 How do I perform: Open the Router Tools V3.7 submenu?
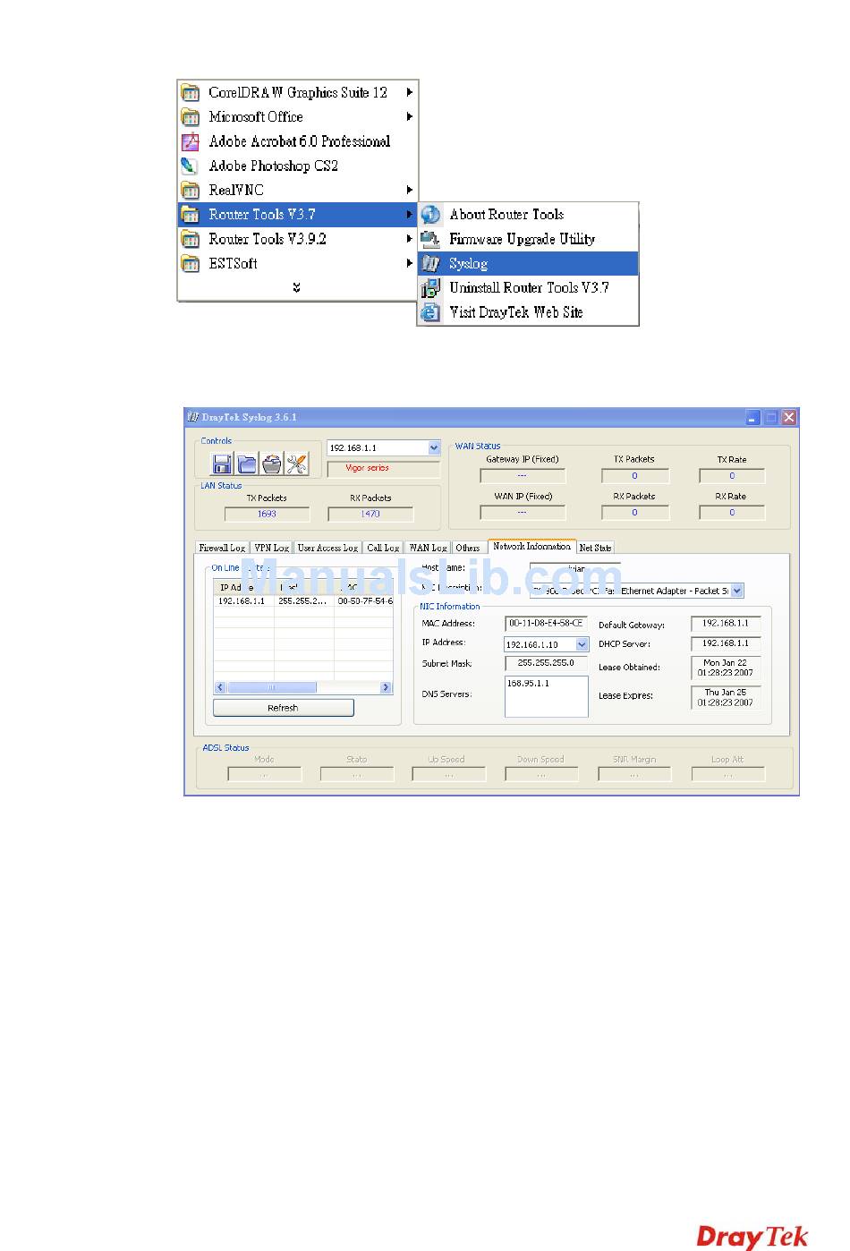[x=298, y=215]
